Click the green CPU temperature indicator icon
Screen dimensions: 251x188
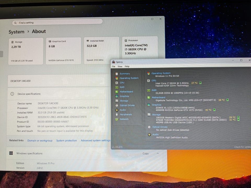point(200,83)
